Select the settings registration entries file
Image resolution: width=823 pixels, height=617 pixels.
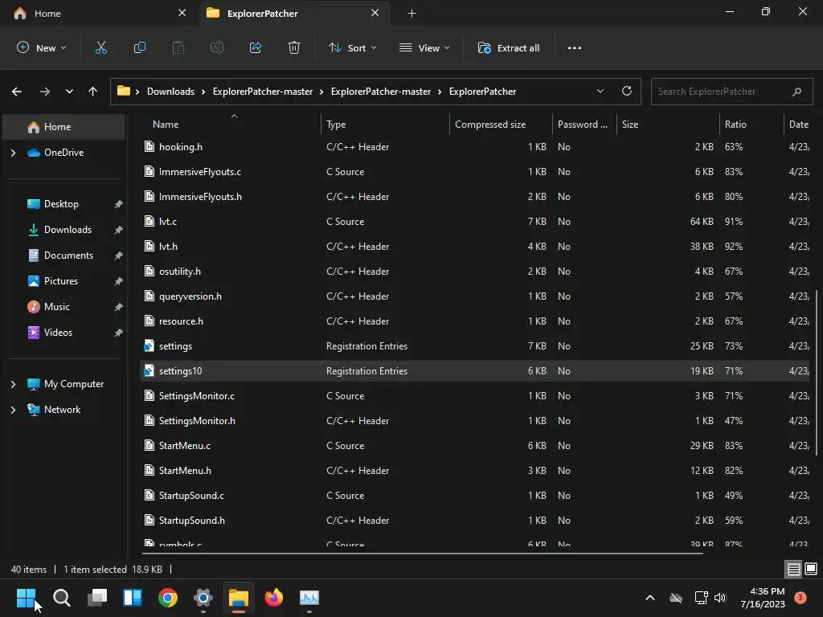pos(475,346)
